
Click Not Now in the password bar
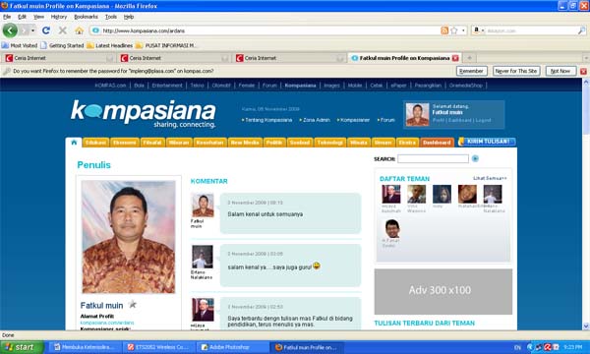coord(560,71)
